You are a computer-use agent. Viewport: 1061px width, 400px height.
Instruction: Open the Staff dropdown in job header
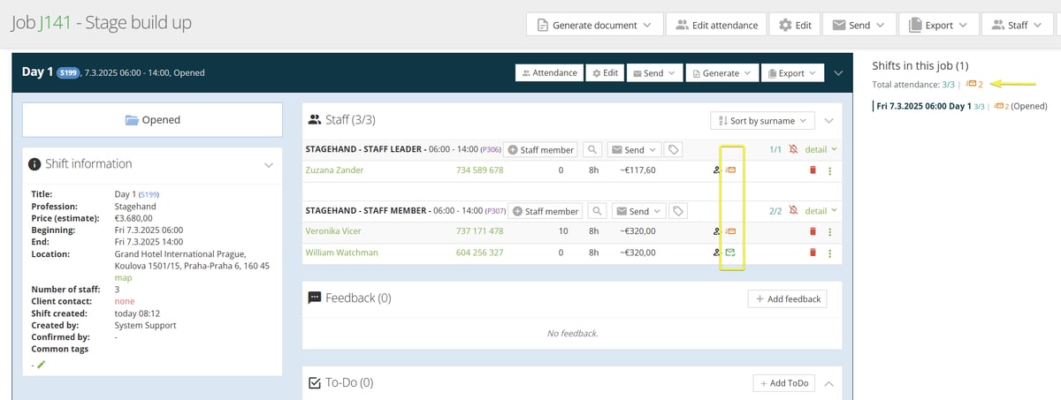pyautogui.click(x=1018, y=26)
